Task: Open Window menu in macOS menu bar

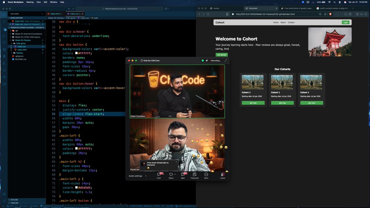Action: [x=54, y=2]
